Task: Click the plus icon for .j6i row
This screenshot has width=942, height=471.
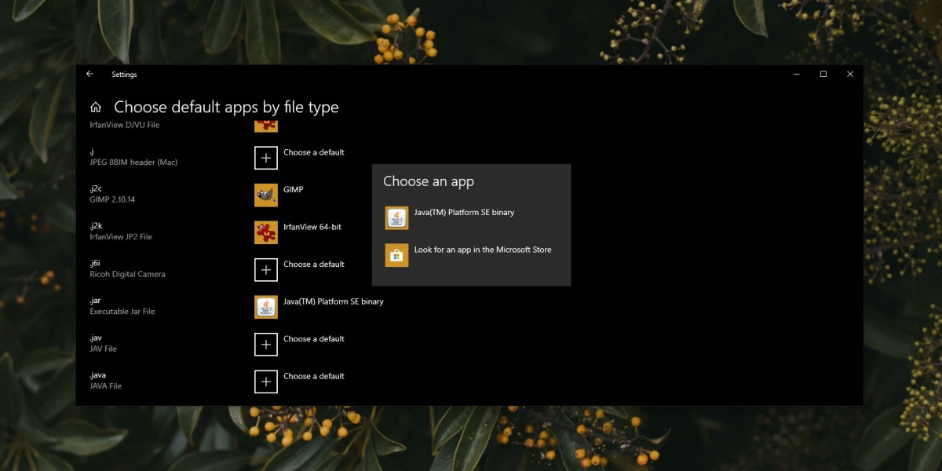Action: [266, 270]
